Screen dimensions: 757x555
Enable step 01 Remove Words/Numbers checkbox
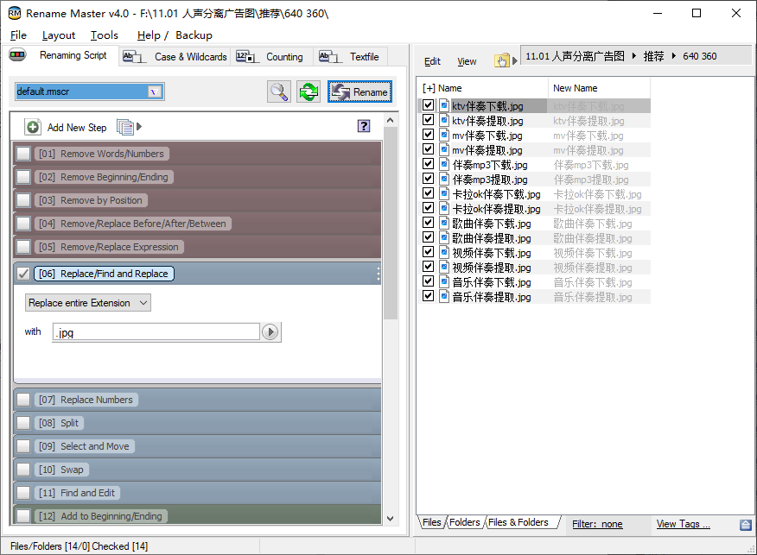pos(23,154)
